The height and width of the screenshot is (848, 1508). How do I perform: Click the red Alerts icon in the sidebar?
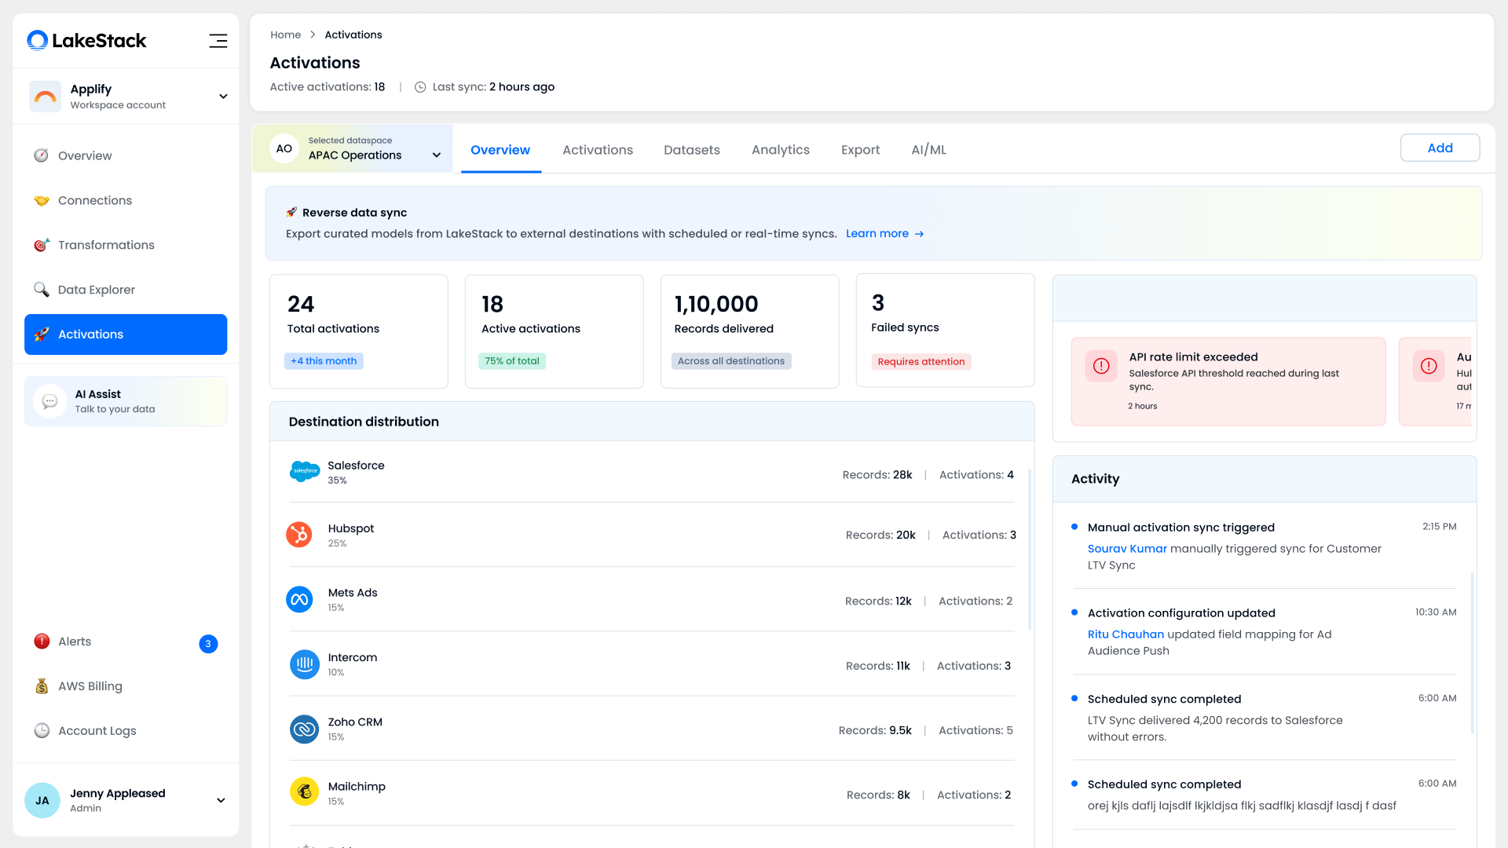(42, 641)
